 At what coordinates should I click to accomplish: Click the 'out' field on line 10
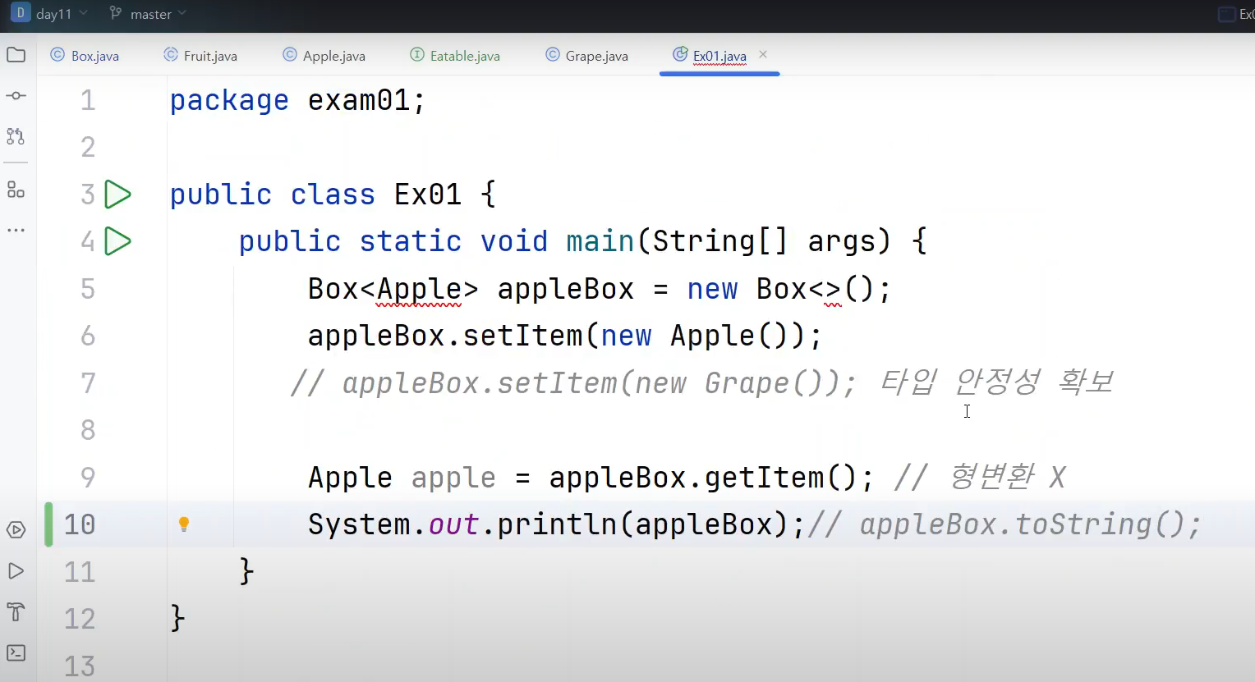click(453, 524)
